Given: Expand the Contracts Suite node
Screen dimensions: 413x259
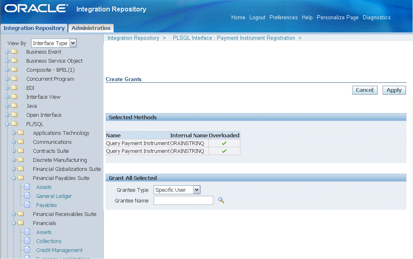Looking at the screenshot, I should pos(14,151).
